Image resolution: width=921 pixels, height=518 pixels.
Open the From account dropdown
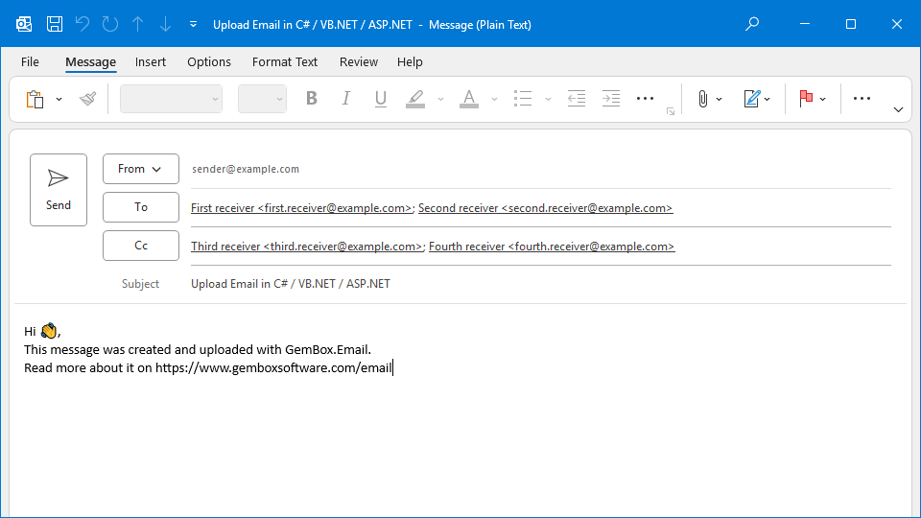[140, 169]
